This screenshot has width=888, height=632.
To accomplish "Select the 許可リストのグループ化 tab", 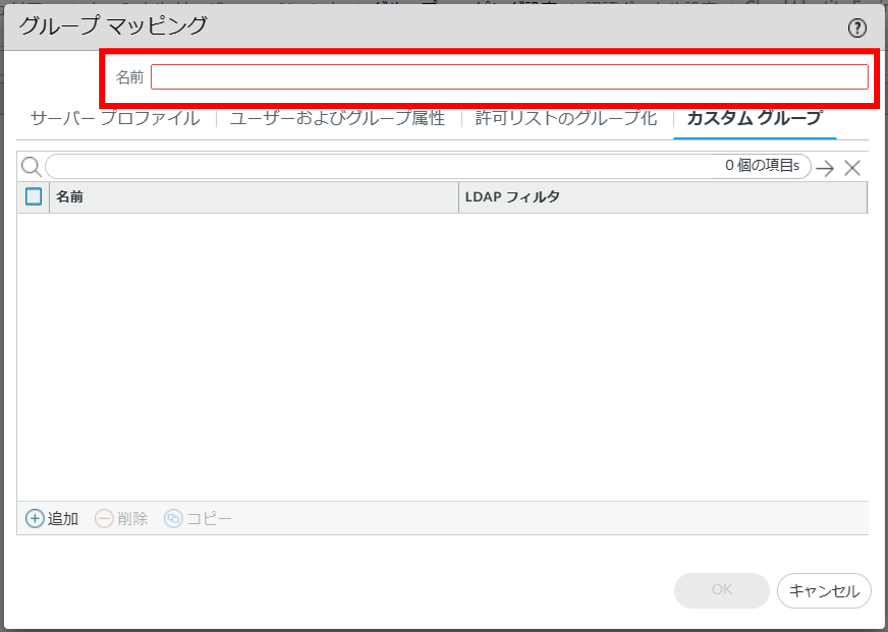I will [566, 119].
